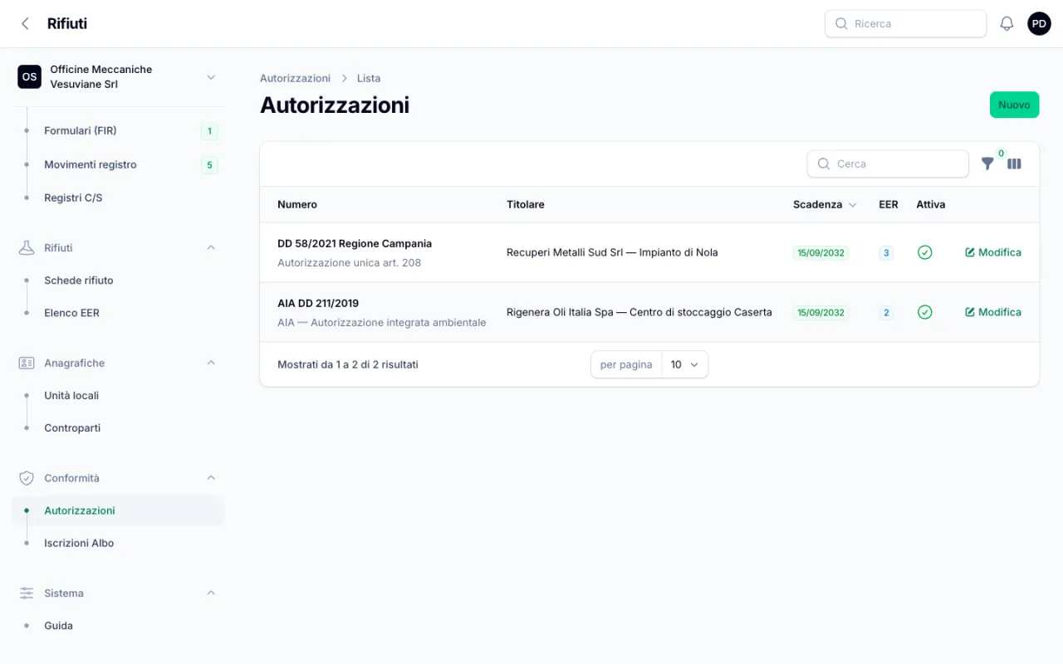Viewport: 1063px width, 664px height.
Task: Open Guida in the sidebar
Action: 118,626
